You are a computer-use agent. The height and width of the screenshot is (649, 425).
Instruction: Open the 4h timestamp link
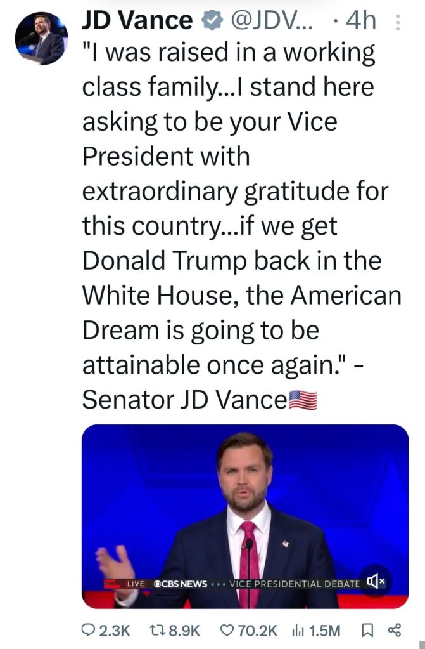point(362,21)
